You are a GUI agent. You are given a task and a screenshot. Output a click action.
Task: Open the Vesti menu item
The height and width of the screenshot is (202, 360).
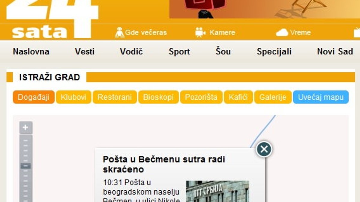(85, 51)
